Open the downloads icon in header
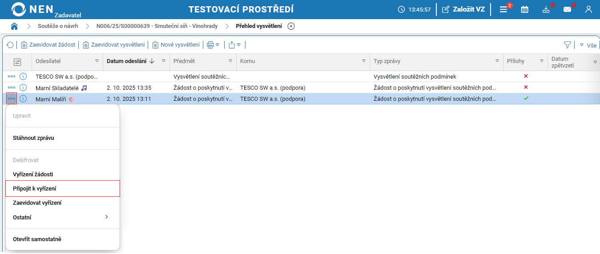This screenshot has height=254, width=600. click(546, 9)
